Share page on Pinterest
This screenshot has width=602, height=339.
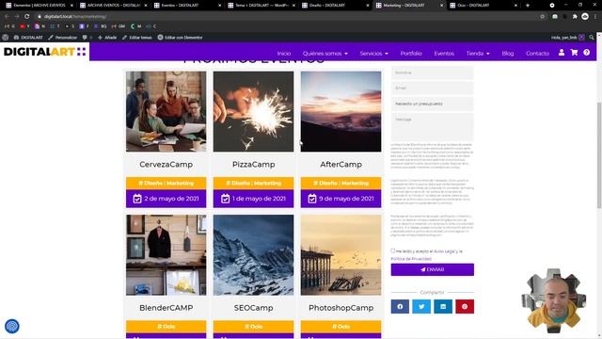tap(465, 306)
